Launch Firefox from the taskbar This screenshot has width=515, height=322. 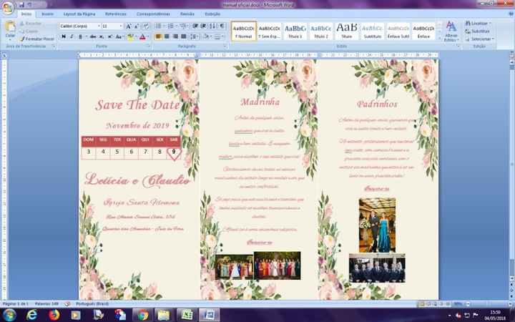(x=54, y=315)
